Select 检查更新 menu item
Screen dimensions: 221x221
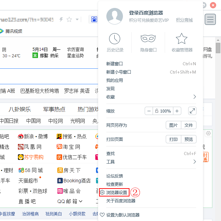point(114,184)
